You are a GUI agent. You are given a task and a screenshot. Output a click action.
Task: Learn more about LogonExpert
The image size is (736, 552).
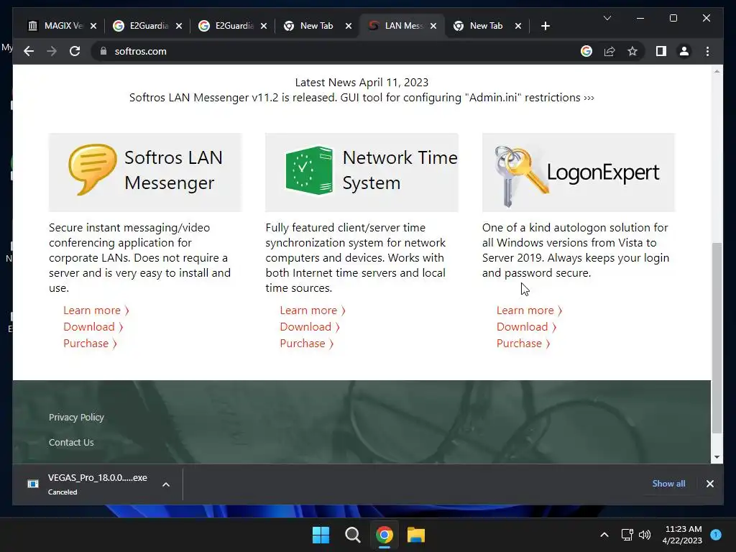point(530,310)
